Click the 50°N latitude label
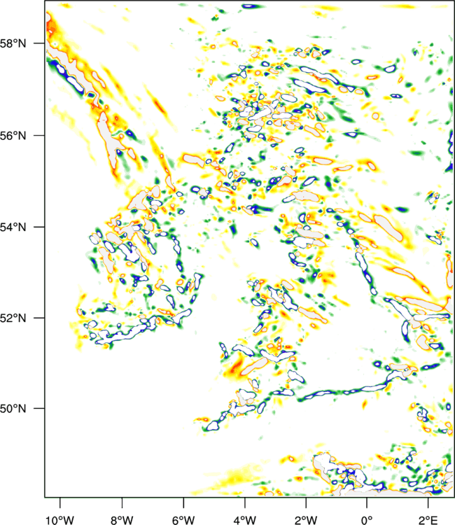Image resolution: width=455 pixels, height=525 pixels. click(x=13, y=409)
